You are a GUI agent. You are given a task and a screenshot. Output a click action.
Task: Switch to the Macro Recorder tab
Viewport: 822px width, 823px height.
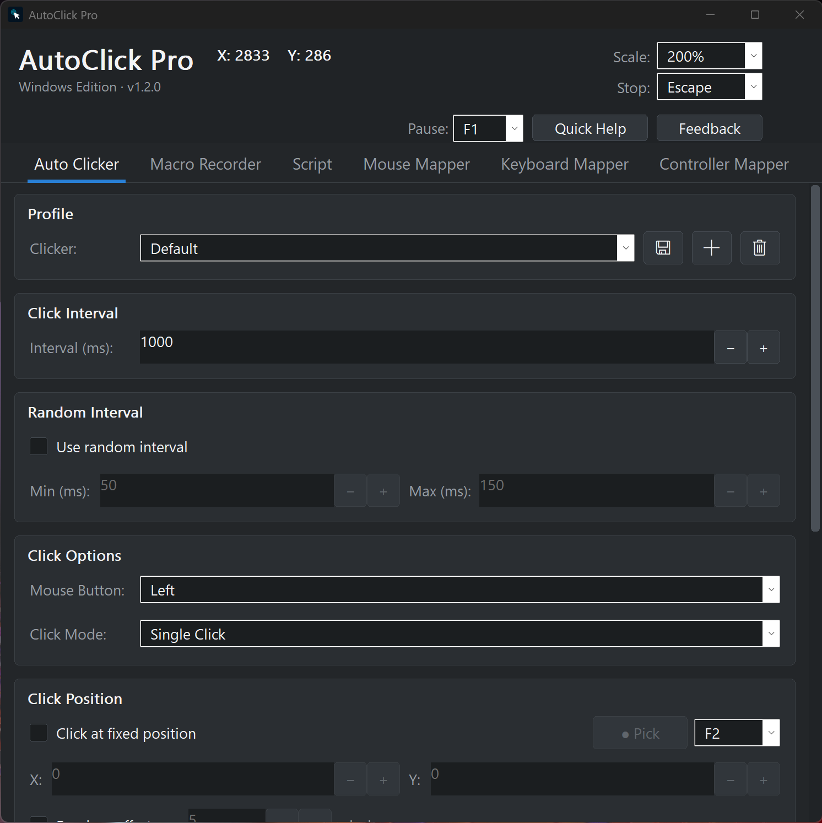[205, 164]
